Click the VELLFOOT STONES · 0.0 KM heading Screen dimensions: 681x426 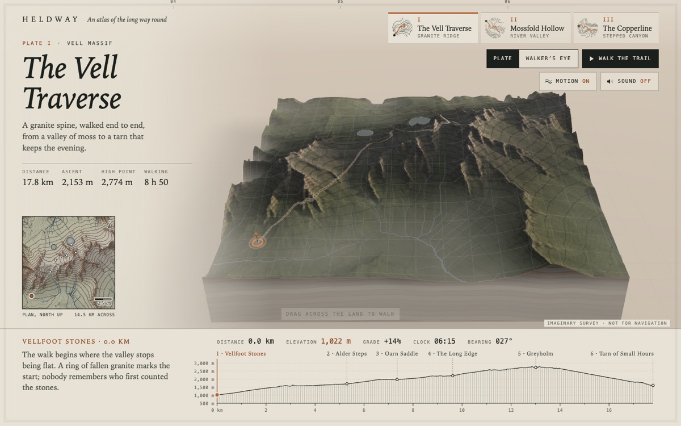76,341
